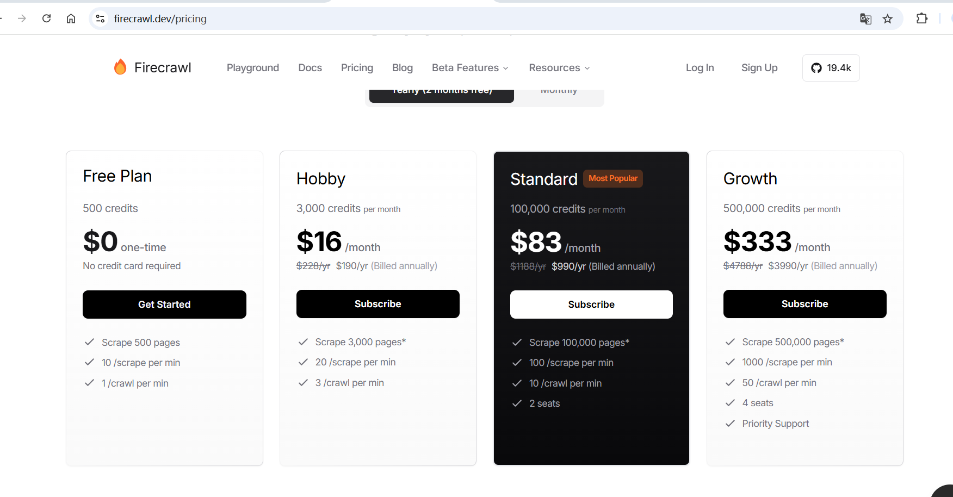
Task: Open the translate page icon
Action: [x=865, y=19]
